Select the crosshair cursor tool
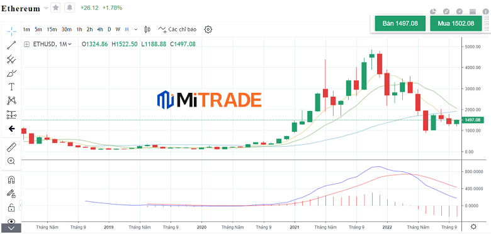The height and width of the screenshot is (234, 491). [x=11, y=31]
